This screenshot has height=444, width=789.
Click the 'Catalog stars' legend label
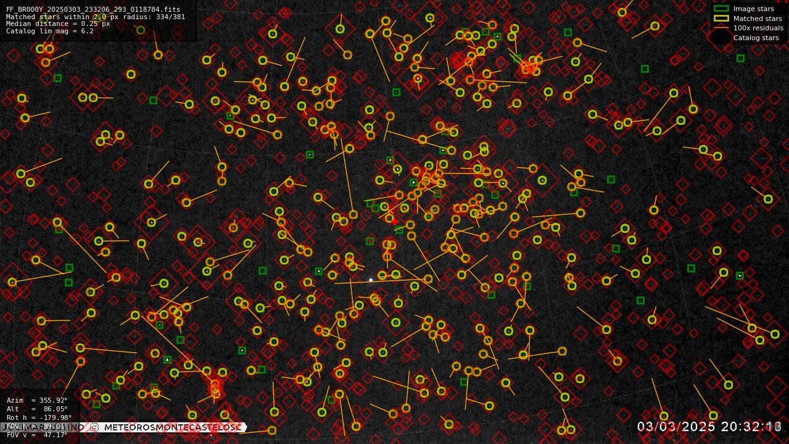756,38
